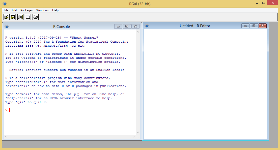Click the console scroll up arrow
The image size is (280, 150).
pos(138,32)
